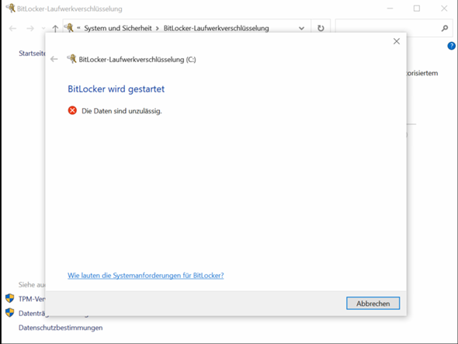Click the back arrow in Control Panel window
458x344 pixels.
click(x=12, y=29)
